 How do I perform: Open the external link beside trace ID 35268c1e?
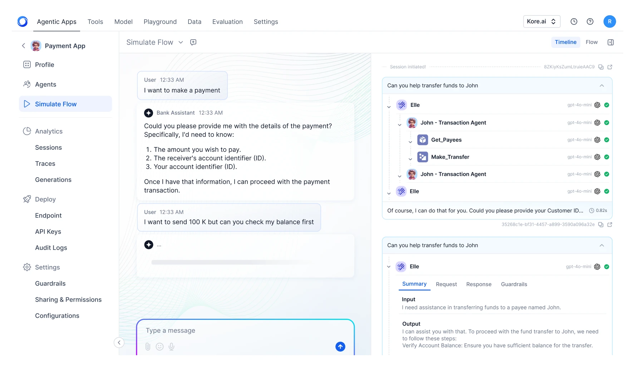[x=610, y=224]
